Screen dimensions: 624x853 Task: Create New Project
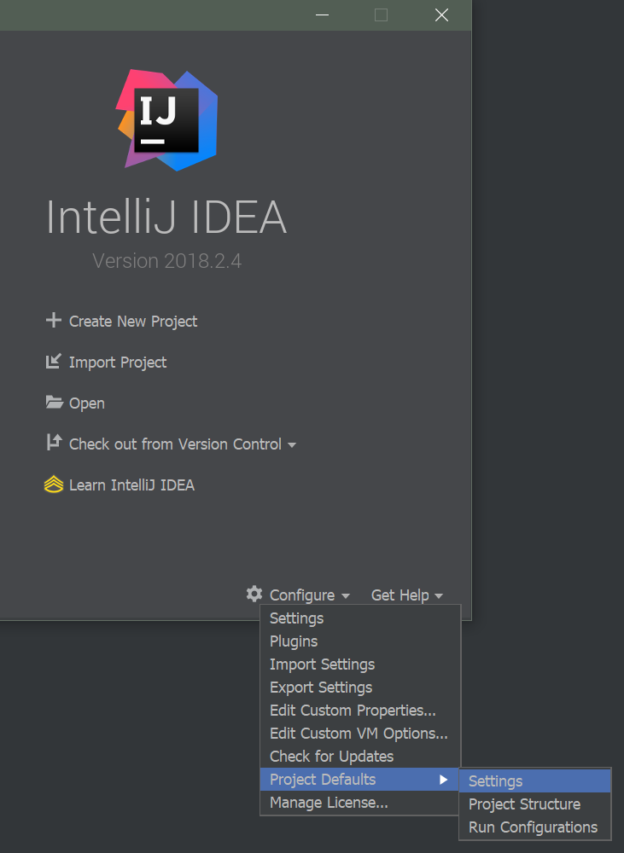pyautogui.click(x=133, y=322)
